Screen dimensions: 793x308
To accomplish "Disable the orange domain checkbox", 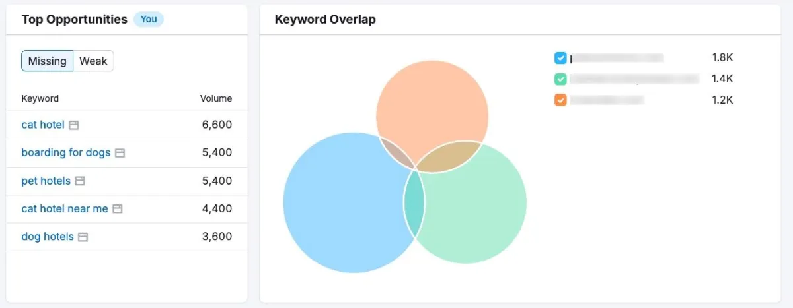I will (x=560, y=100).
